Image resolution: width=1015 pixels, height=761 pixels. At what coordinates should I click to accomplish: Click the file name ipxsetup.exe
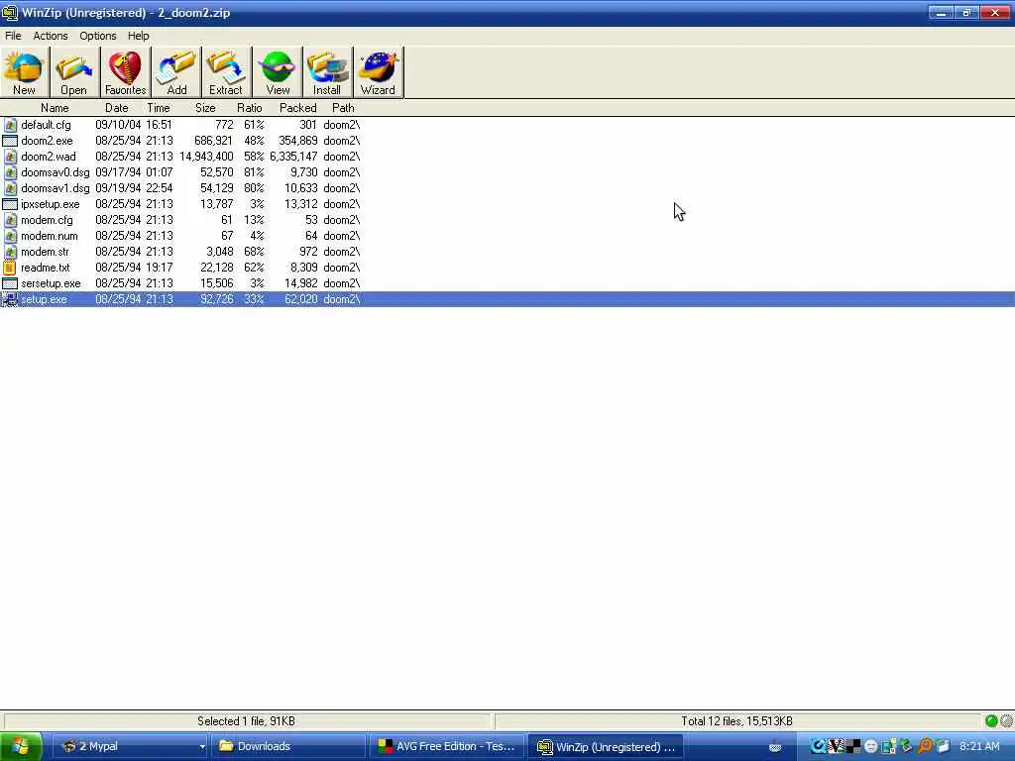(x=50, y=204)
